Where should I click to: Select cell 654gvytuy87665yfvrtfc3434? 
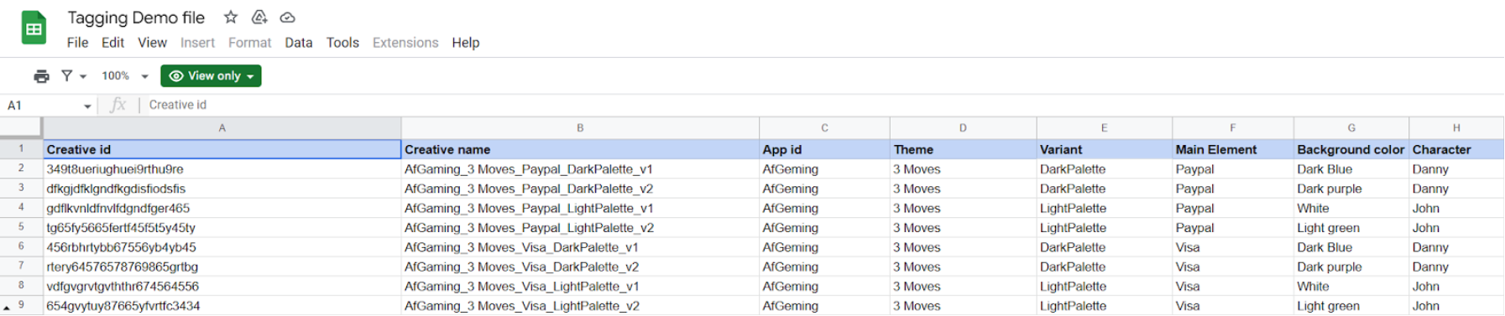222,306
